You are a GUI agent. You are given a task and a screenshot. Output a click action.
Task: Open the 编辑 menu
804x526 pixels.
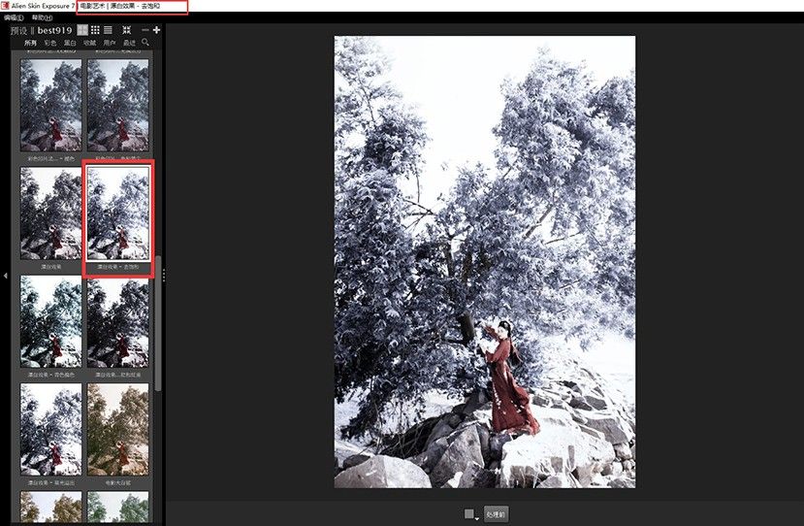point(14,17)
